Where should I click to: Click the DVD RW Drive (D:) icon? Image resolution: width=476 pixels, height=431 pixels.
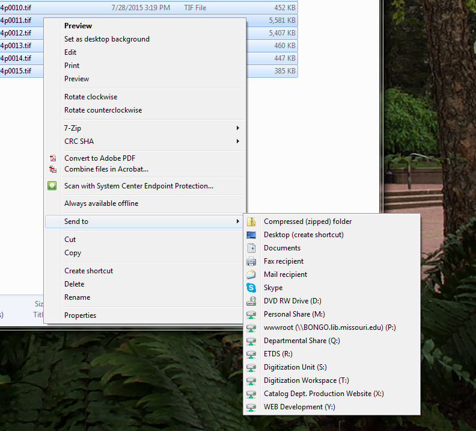point(251,301)
